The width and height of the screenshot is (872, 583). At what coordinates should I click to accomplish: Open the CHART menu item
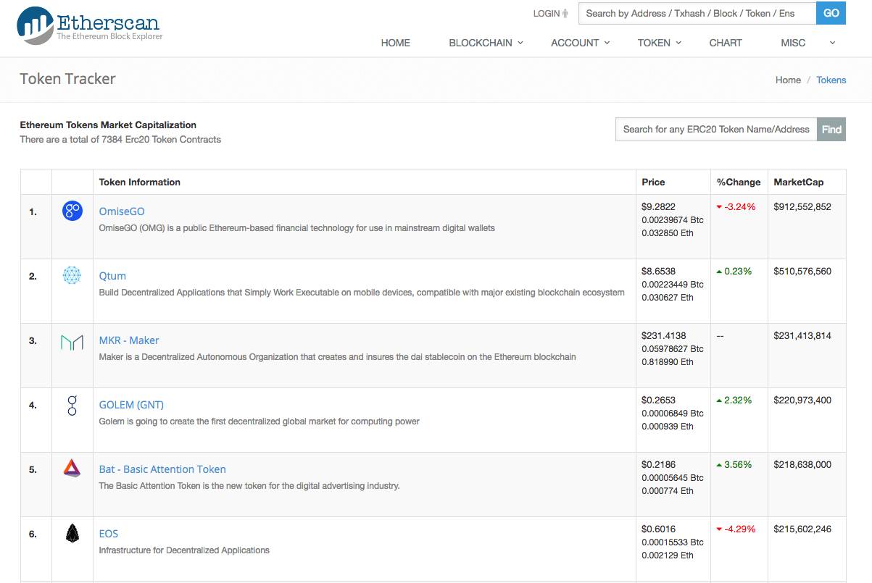(726, 43)
